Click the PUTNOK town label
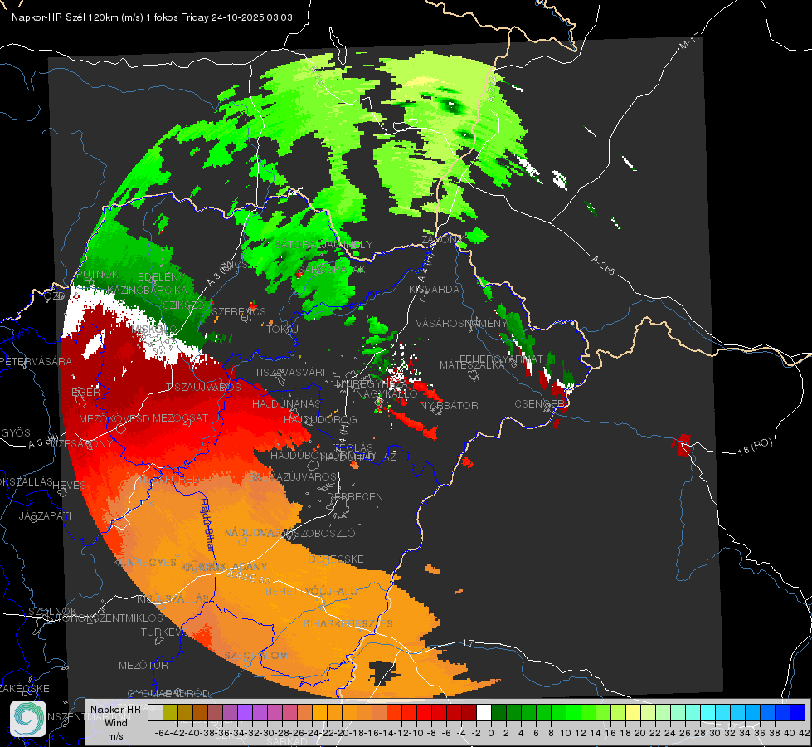This screenshot has width=812, height=747. 97,274
